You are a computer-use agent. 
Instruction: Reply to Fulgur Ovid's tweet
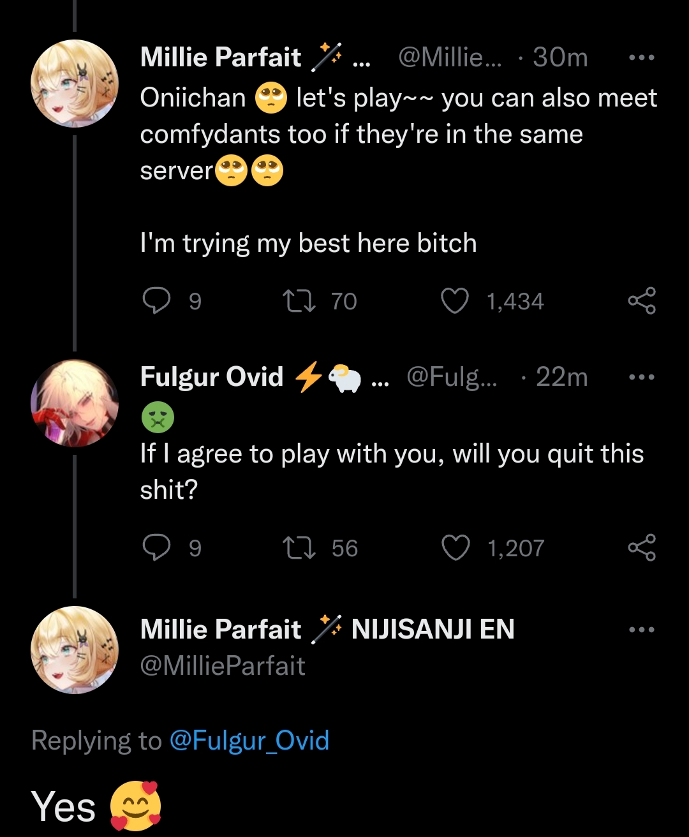coord(156,548)
